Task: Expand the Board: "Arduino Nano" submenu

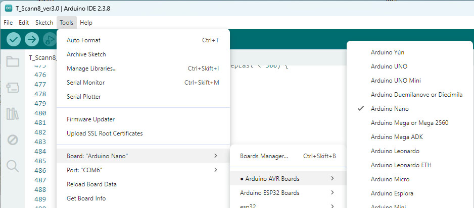Action: point(143,156)
